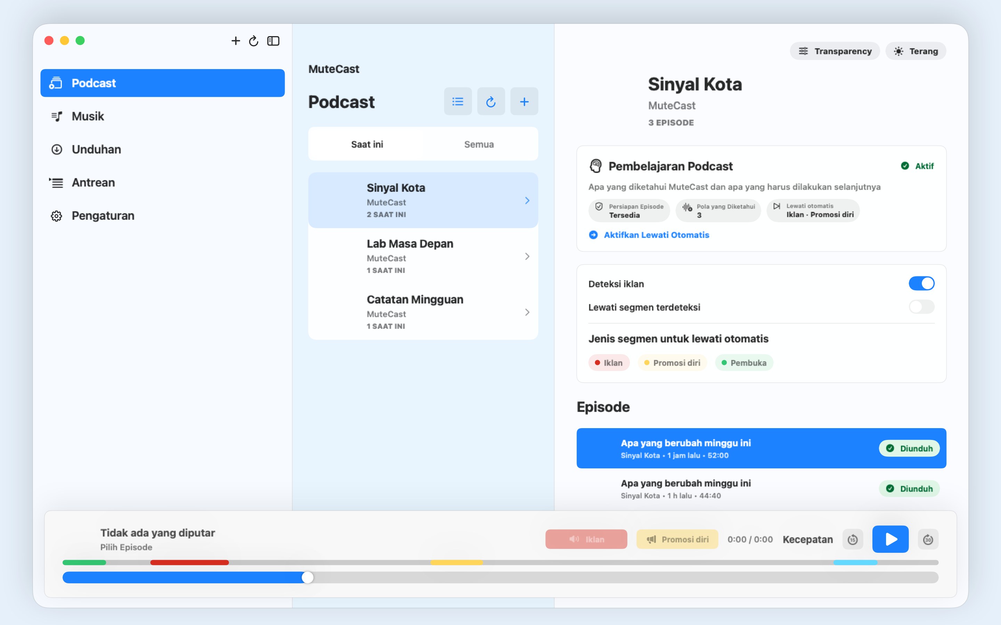Open the Podcast sidebar section

(x=163, y=83)
